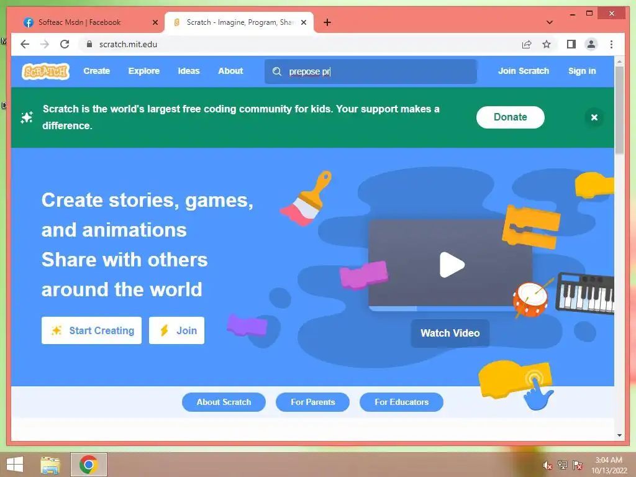Click the search magnifier icon in Scratch navbar
Viewport: 636px width, 477px height.
tap(277, 71)
